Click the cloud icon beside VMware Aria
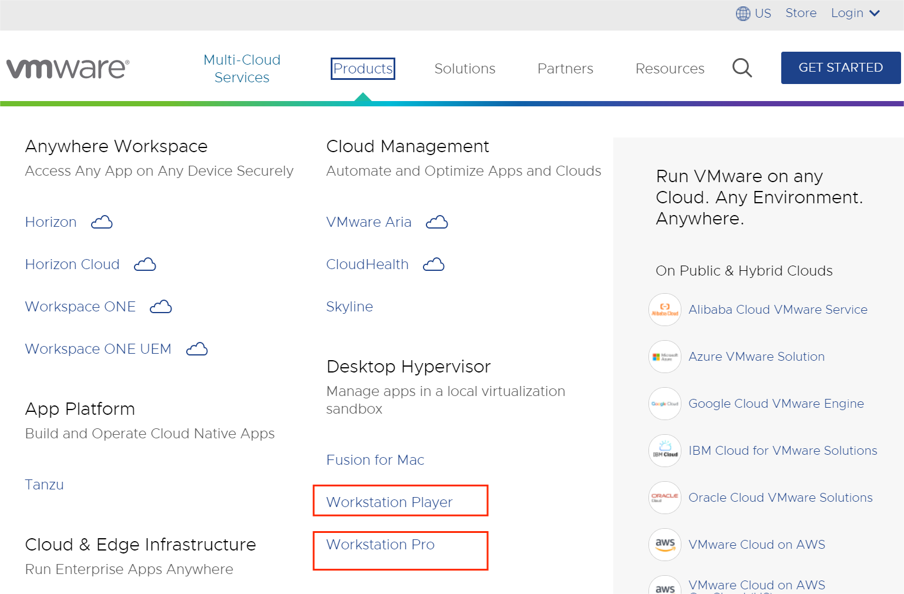Screen dimensions: 904x594 436,222
